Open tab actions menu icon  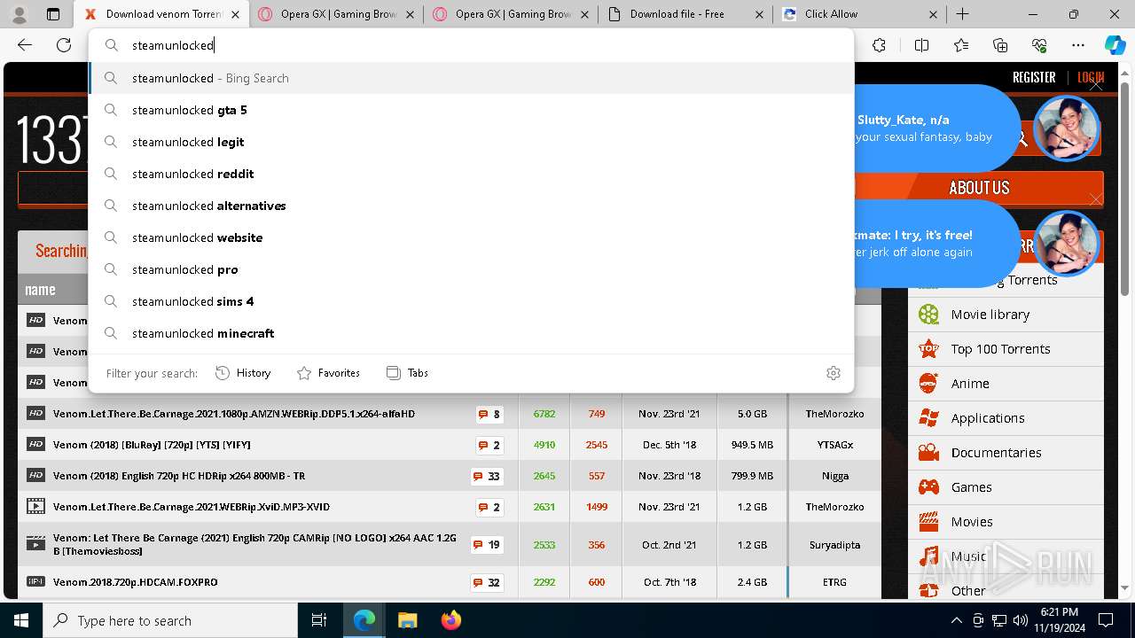click(53, 14)
